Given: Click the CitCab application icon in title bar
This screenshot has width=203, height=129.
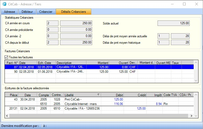Looking at the screenshot, I should coord(4,4).
